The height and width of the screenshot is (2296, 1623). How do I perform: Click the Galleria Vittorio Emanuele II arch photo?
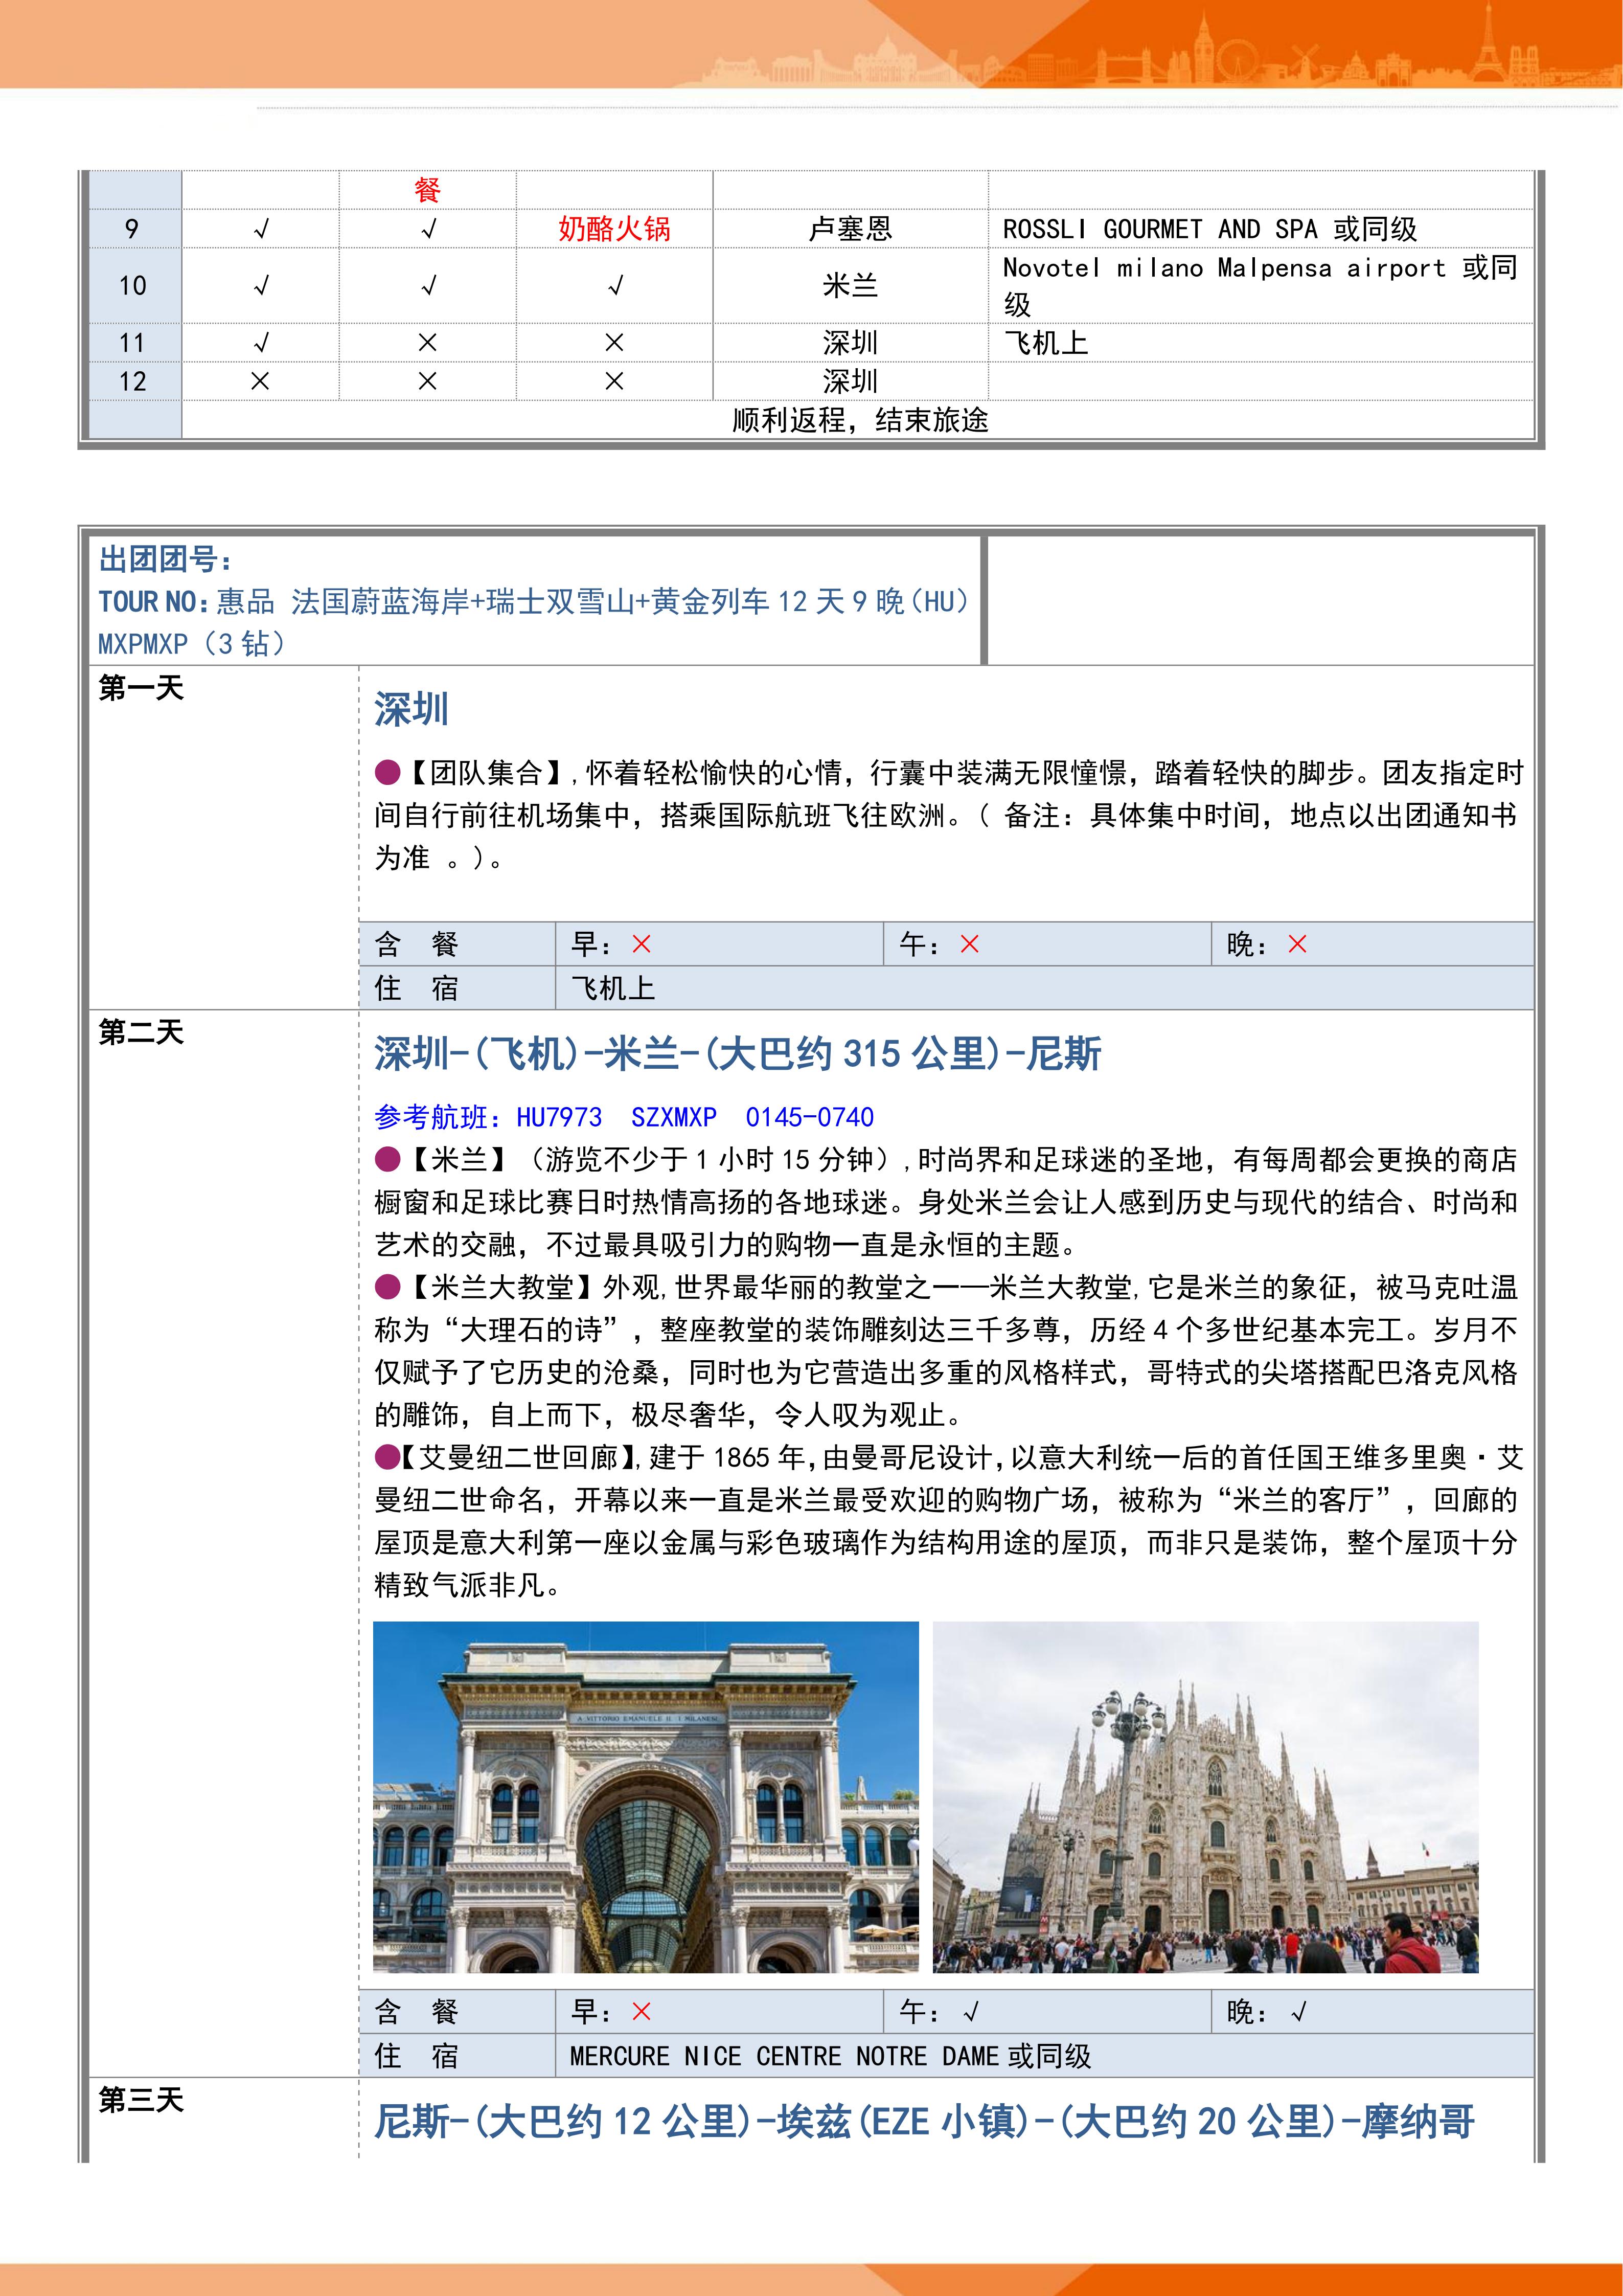pos(646,1797)
